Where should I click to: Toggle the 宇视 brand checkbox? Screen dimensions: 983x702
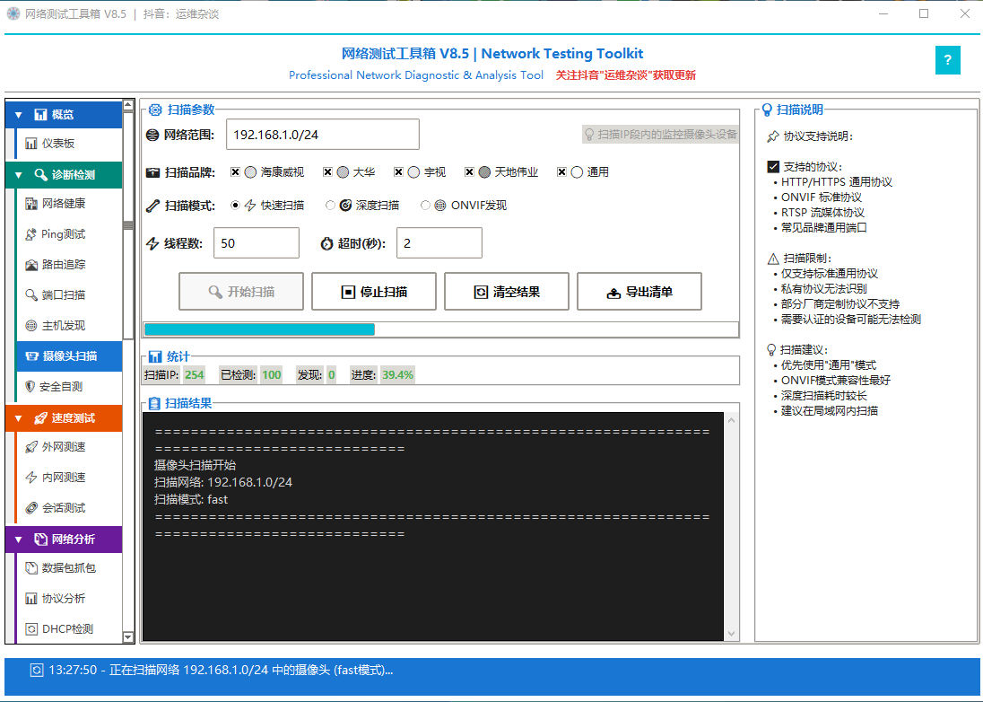coord(398,171)
